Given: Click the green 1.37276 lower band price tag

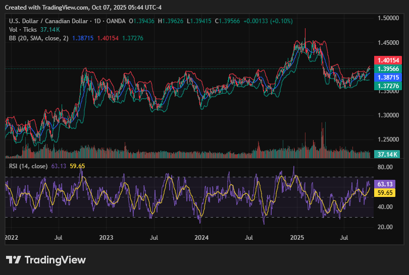Looking at the screenshot, I should click(389, 86).
